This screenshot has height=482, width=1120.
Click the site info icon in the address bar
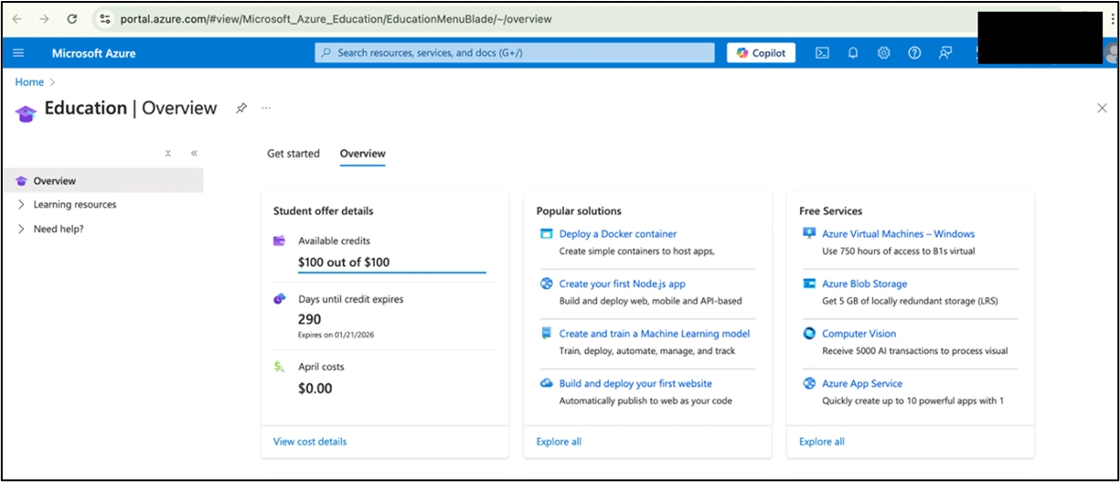(104, 18)
